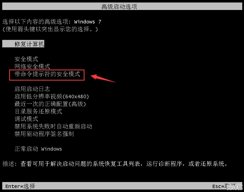Select 调试模式 entry
Viewport: 244px width, 192px height.
point(26,119)
